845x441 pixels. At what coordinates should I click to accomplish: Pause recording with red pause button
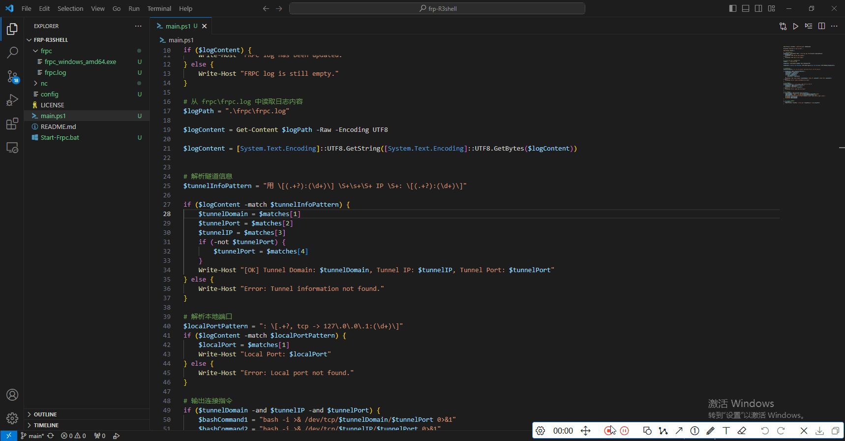[x=624, y=431]
